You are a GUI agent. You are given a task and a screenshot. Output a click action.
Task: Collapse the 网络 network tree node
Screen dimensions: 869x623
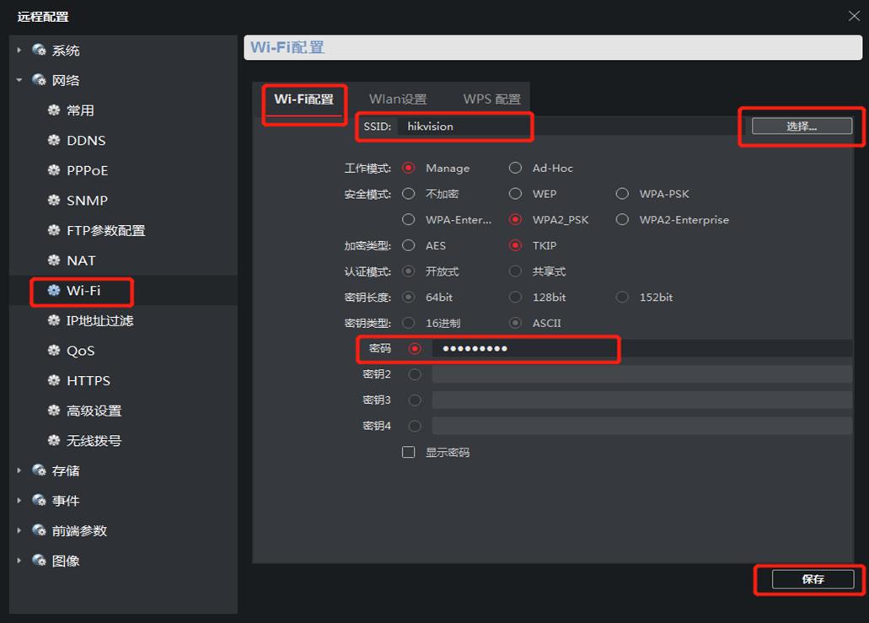point(19,79)
